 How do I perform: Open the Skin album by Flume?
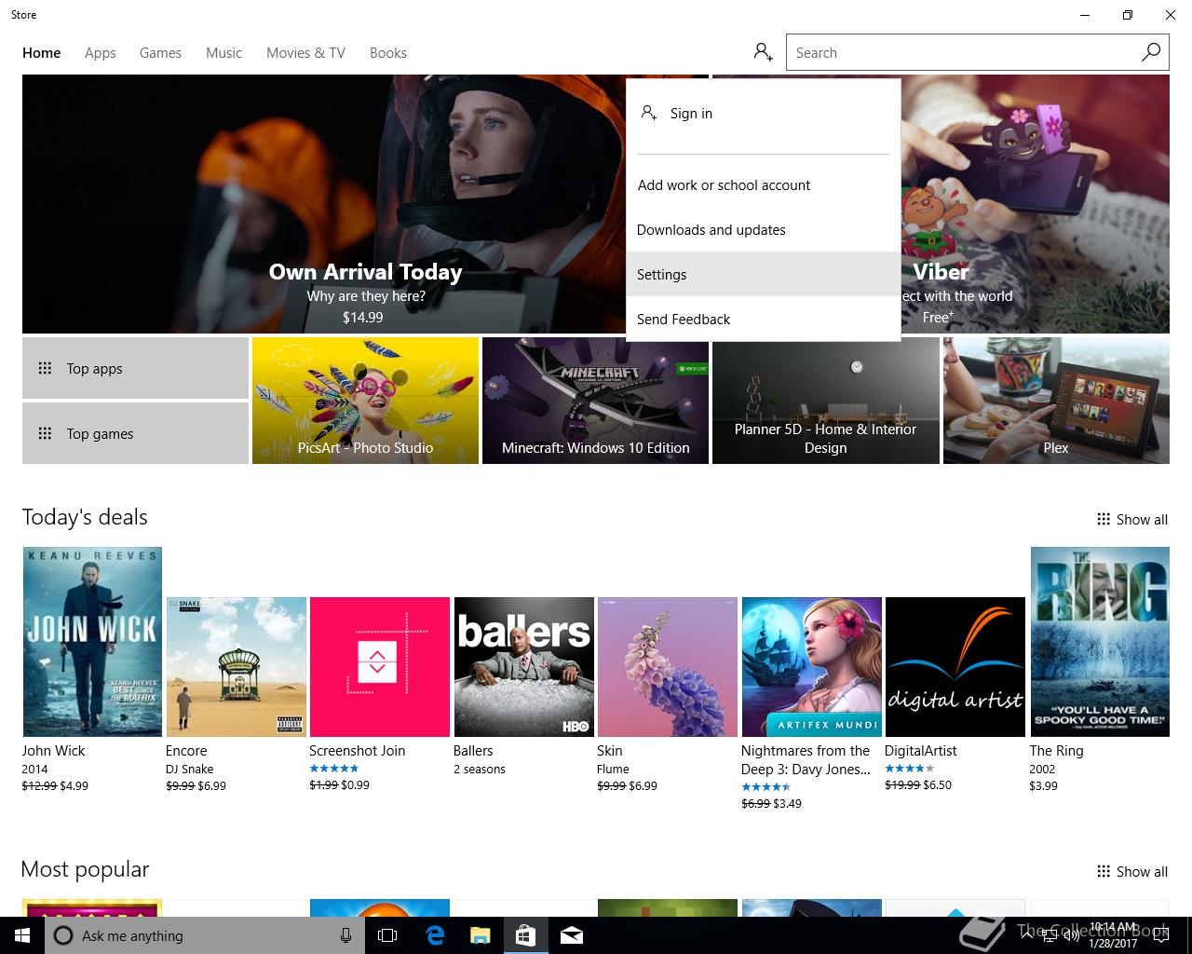tap(667, 667)
